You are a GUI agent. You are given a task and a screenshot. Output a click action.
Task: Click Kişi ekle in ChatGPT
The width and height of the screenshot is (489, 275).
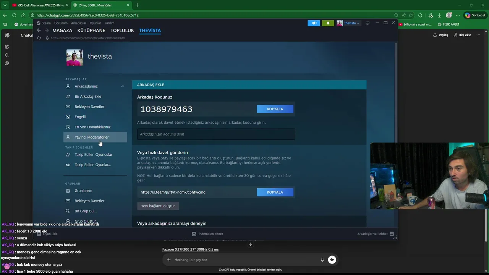(462, 35)
